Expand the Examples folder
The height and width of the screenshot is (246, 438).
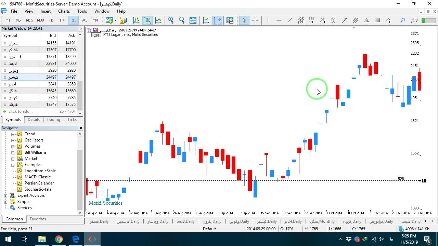[x=13, y=165]
